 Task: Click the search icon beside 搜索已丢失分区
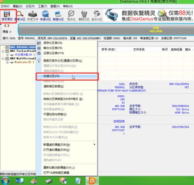click(x=39, y=61)
